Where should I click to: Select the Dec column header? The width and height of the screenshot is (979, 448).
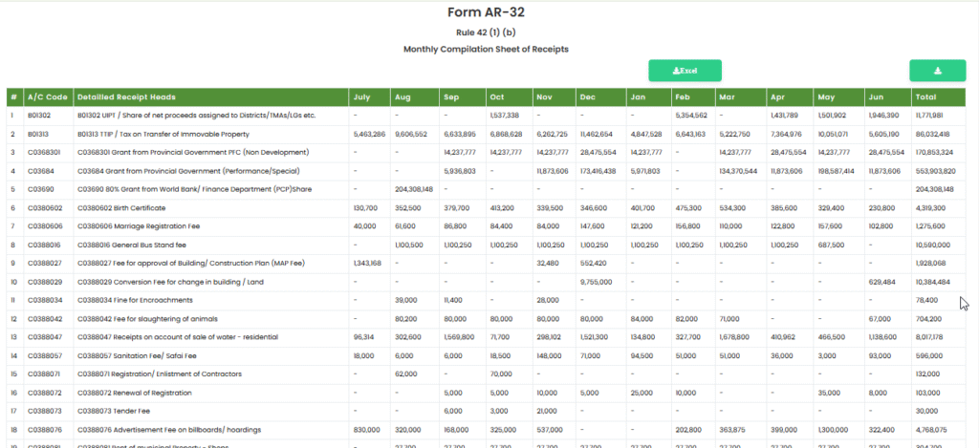587,97
